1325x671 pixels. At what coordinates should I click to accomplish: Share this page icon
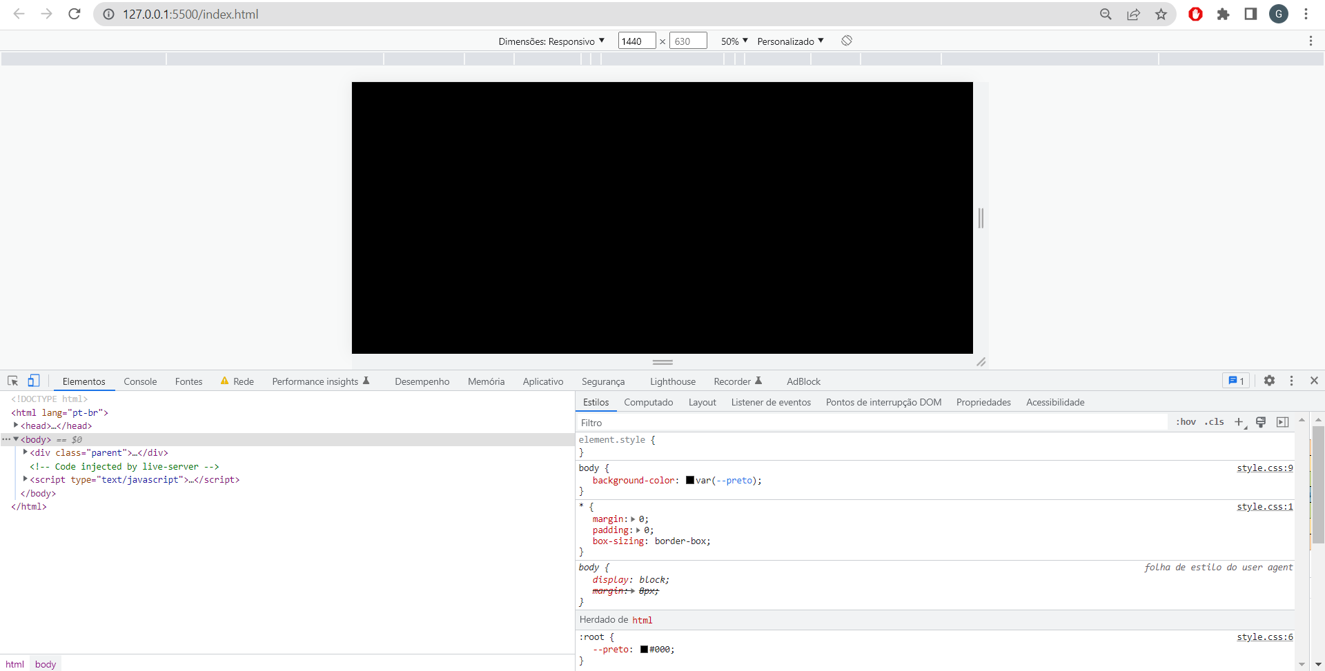(x=1133, y=14)
